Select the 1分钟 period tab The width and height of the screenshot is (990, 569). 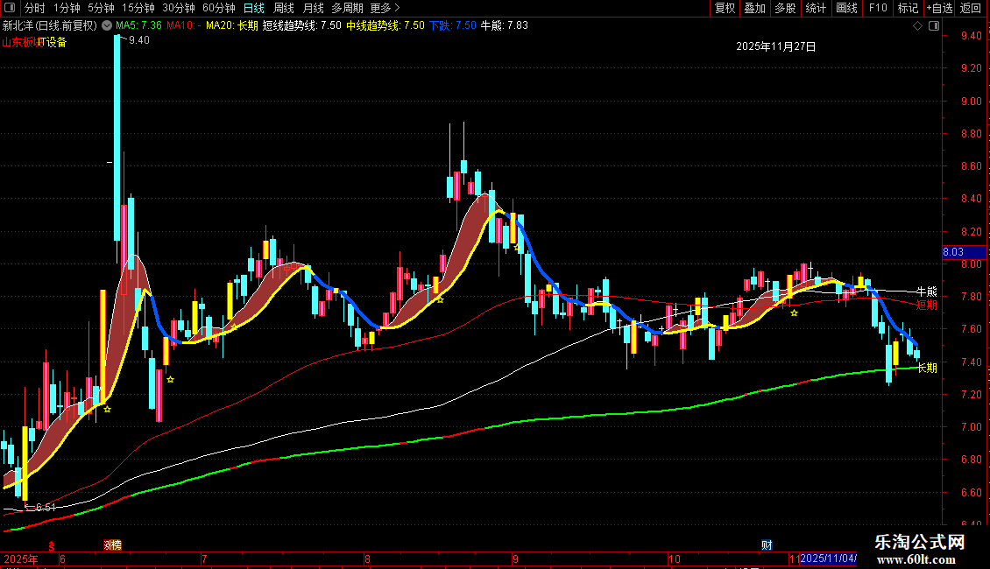(x=67, y=8)
